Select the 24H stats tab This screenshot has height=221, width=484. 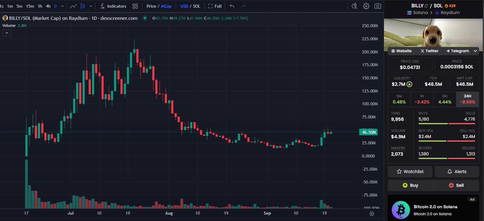point(467,99)
